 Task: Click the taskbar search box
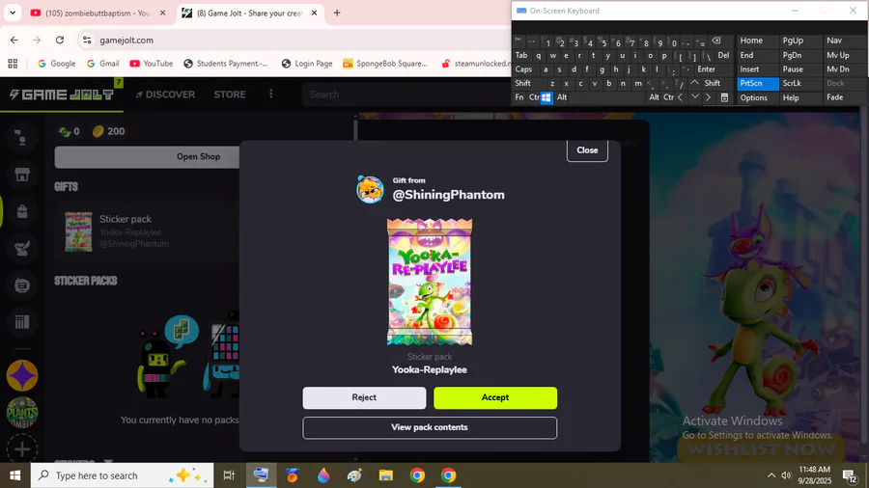pos(122,475)
